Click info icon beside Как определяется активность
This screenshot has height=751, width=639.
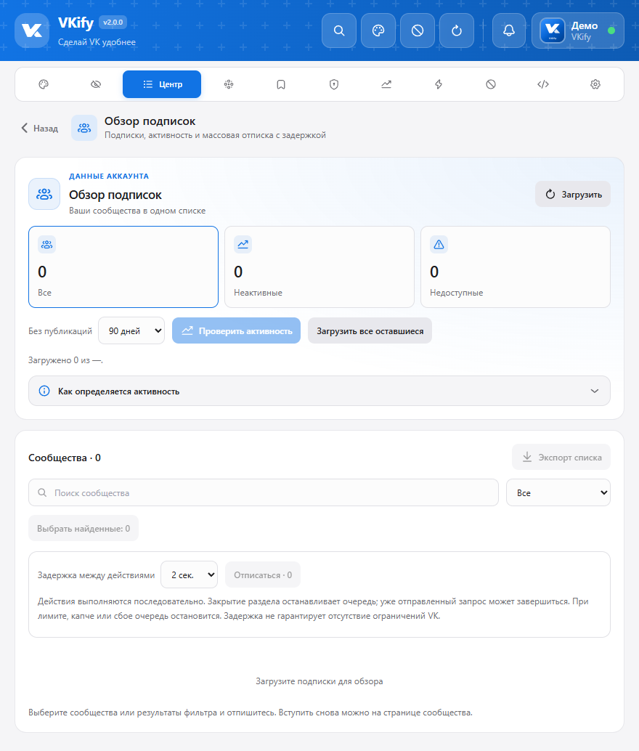[44, 391]
